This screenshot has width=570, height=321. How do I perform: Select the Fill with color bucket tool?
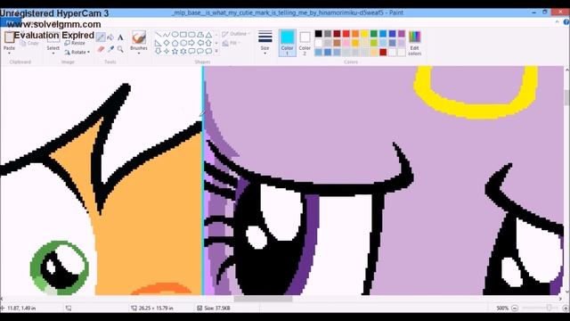point(110,37)
